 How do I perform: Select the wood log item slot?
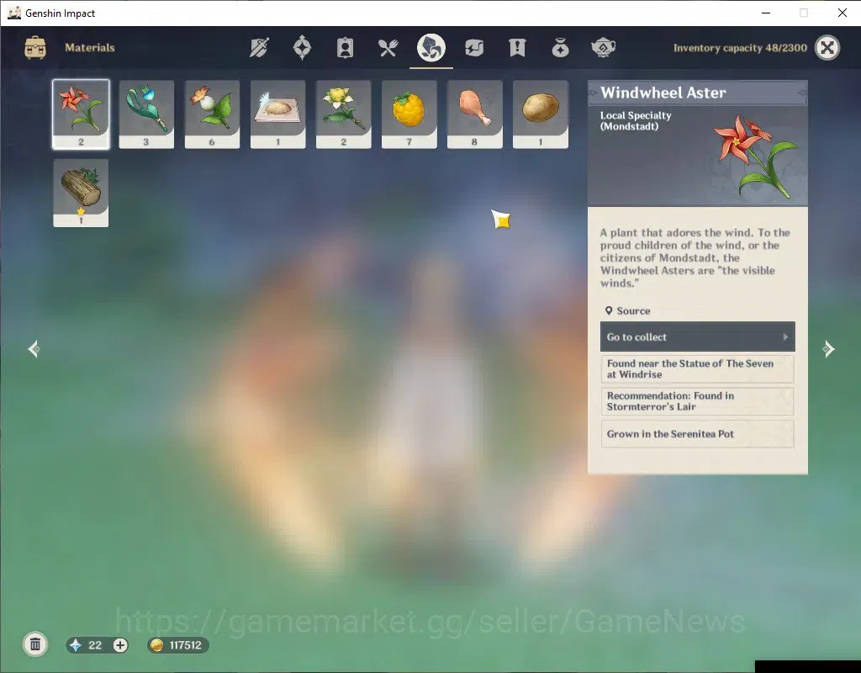pyautogui.click(x=81, y=193)
